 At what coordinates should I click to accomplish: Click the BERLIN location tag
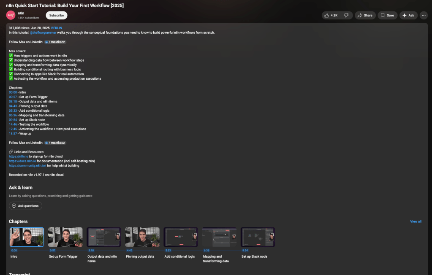point(57,28)
